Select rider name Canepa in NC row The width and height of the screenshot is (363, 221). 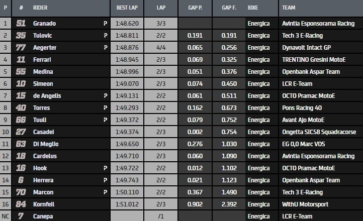click(43, 216)
